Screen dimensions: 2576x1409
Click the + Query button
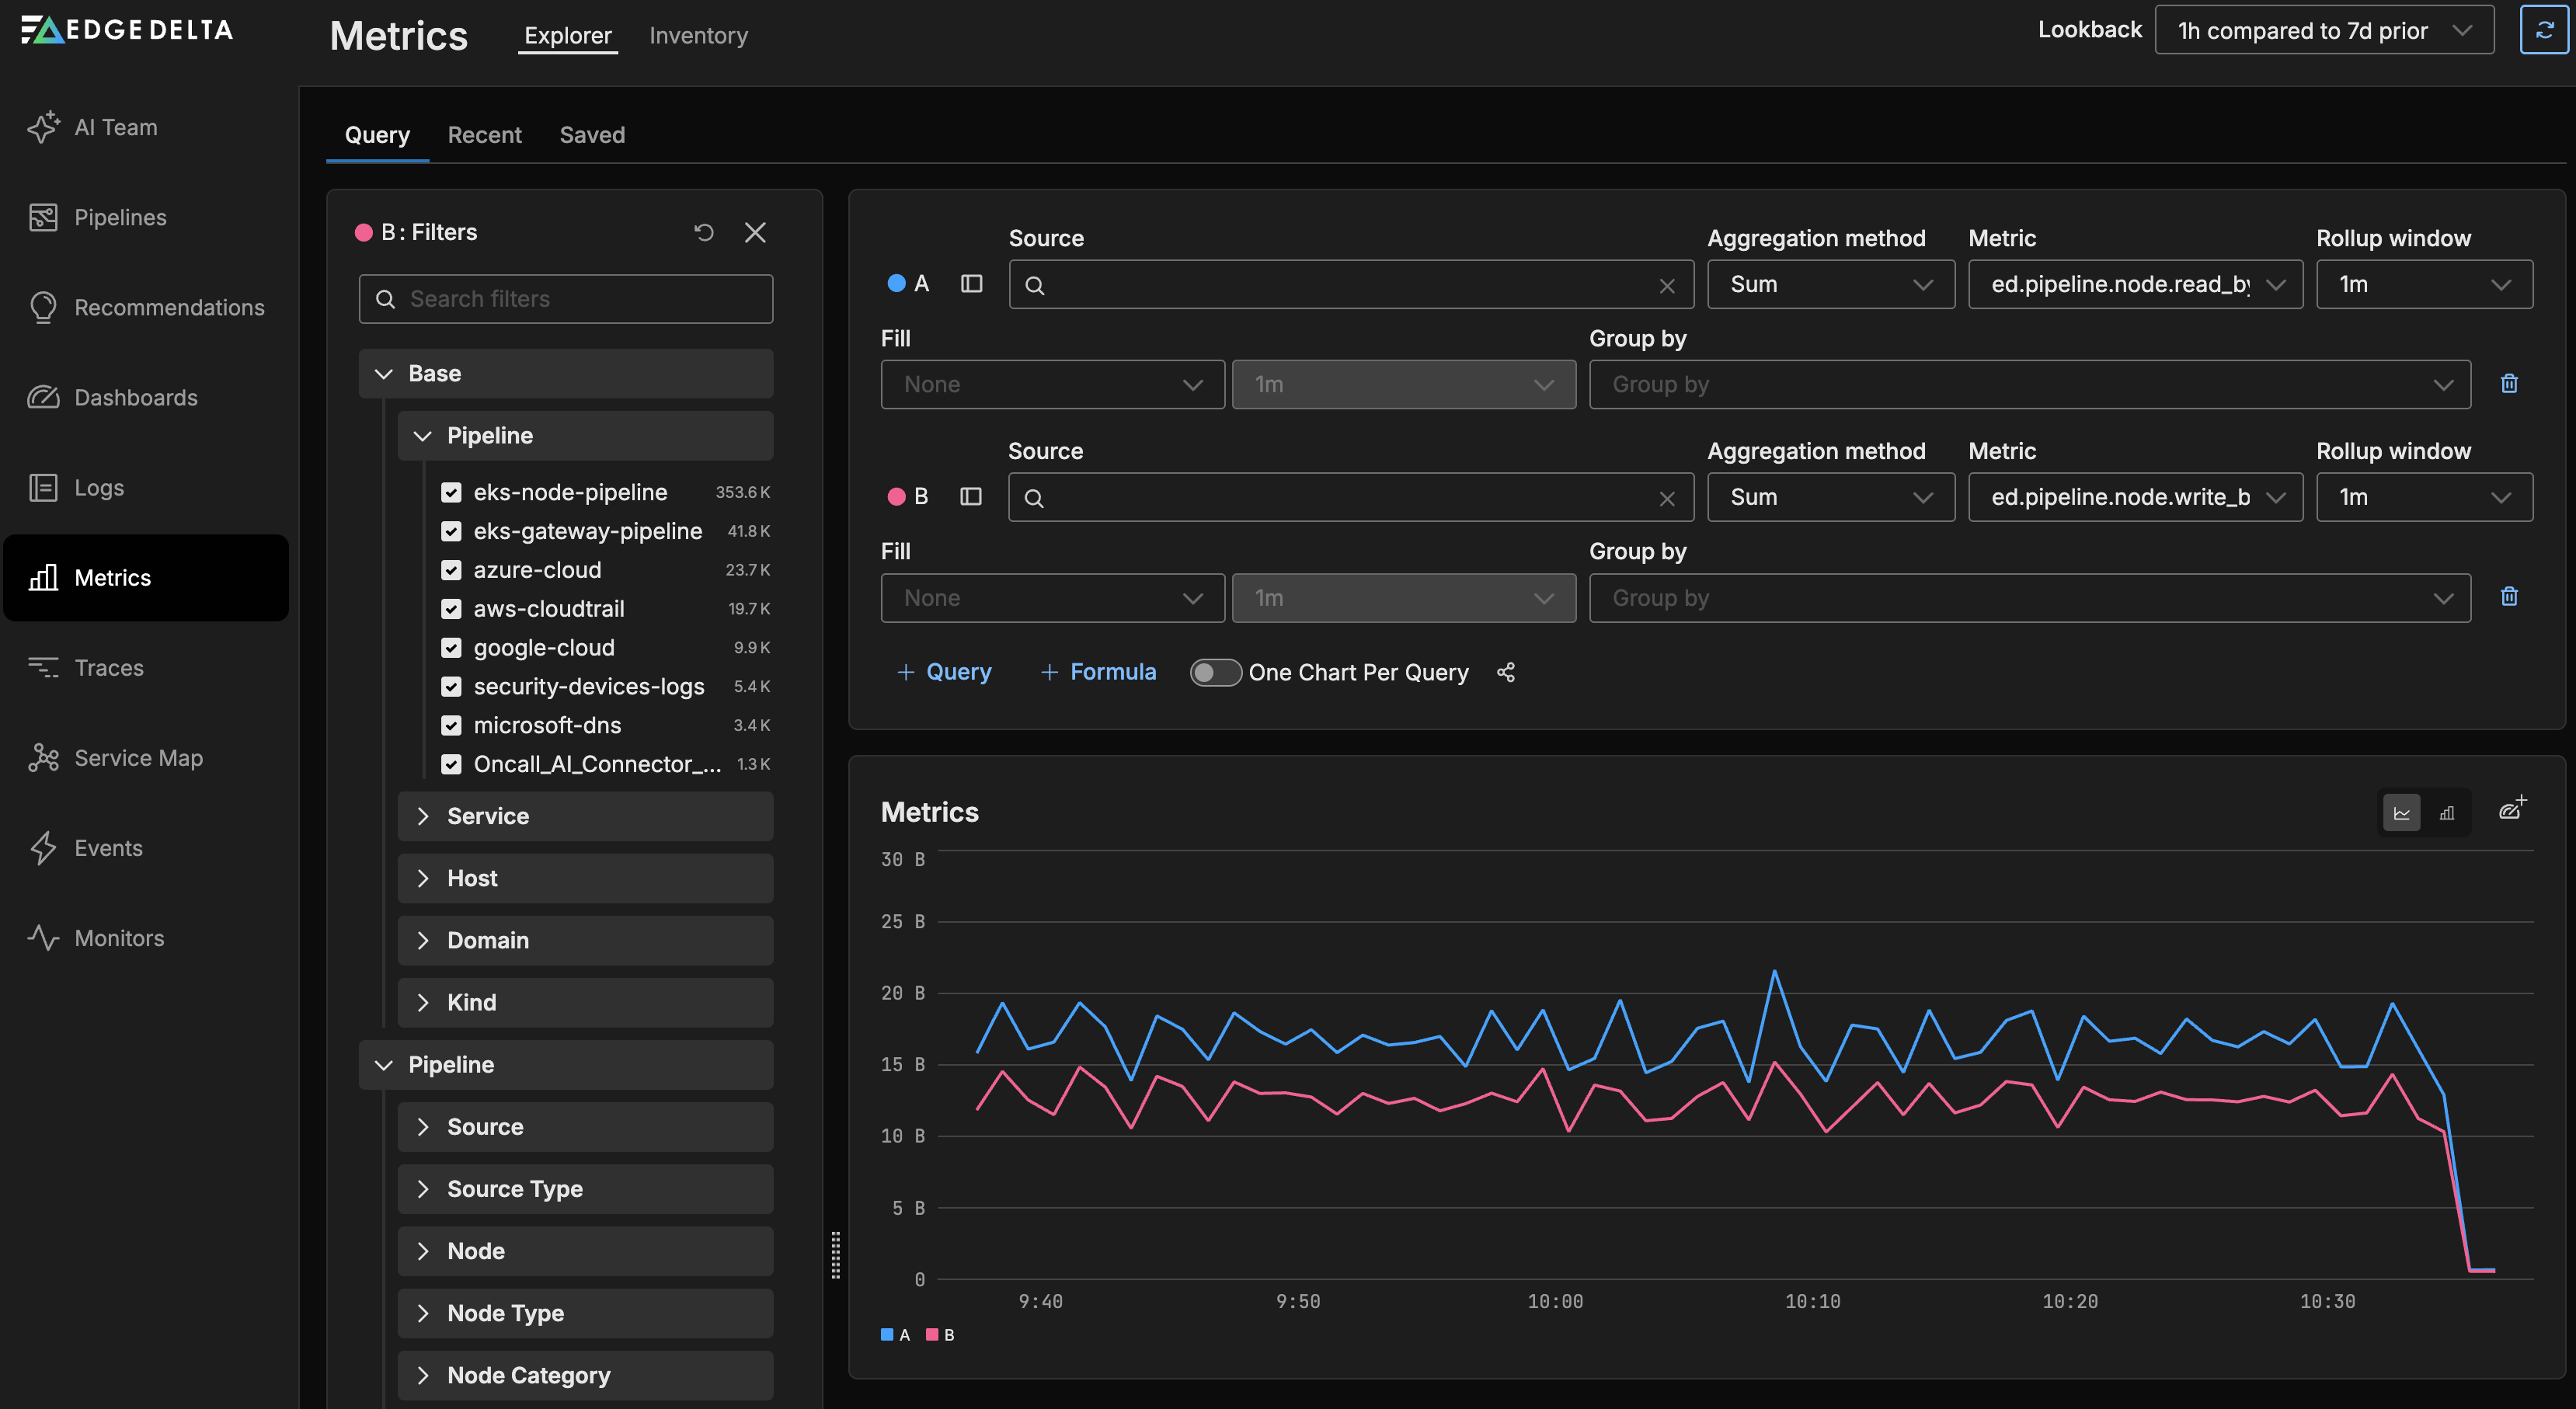coord(944,673)
